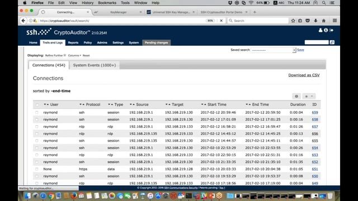Go back with the browser back arrow
The height and width of the screenshot is (201, 358).
click(x=23, y=21)
